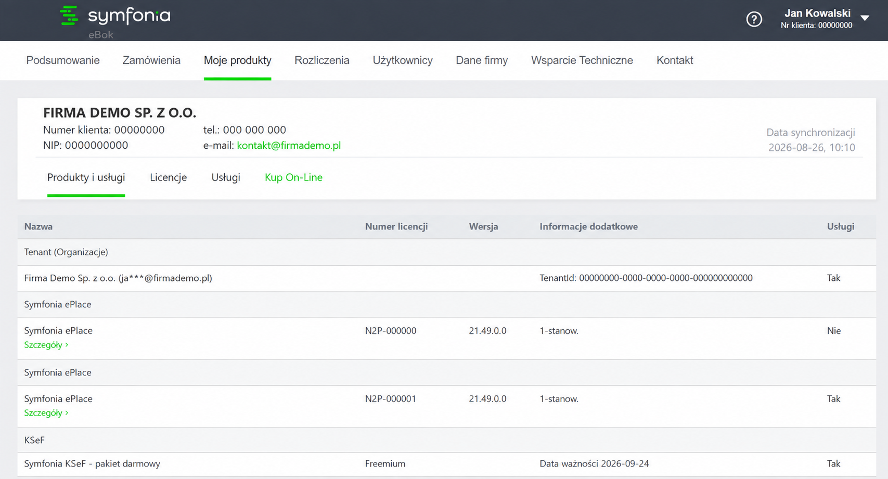Click the Nie value for N2P-000000
The height and width of the screenshot is (479, 888).
(834, 331)
